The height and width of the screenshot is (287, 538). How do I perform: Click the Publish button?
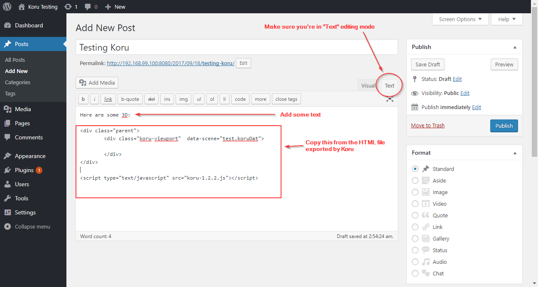[504, 126]
